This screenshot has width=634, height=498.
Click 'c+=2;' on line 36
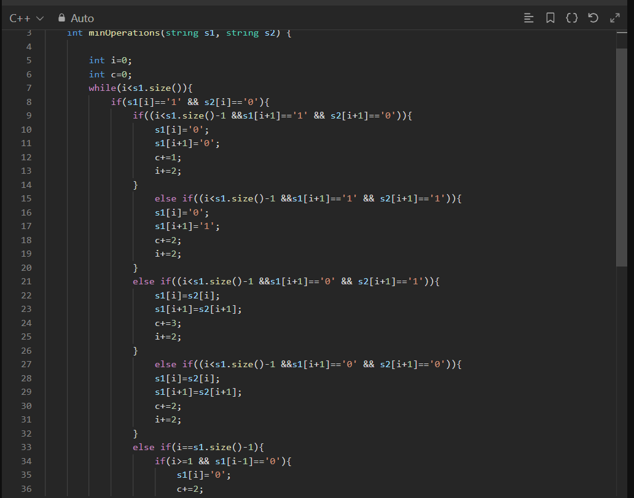190,489
